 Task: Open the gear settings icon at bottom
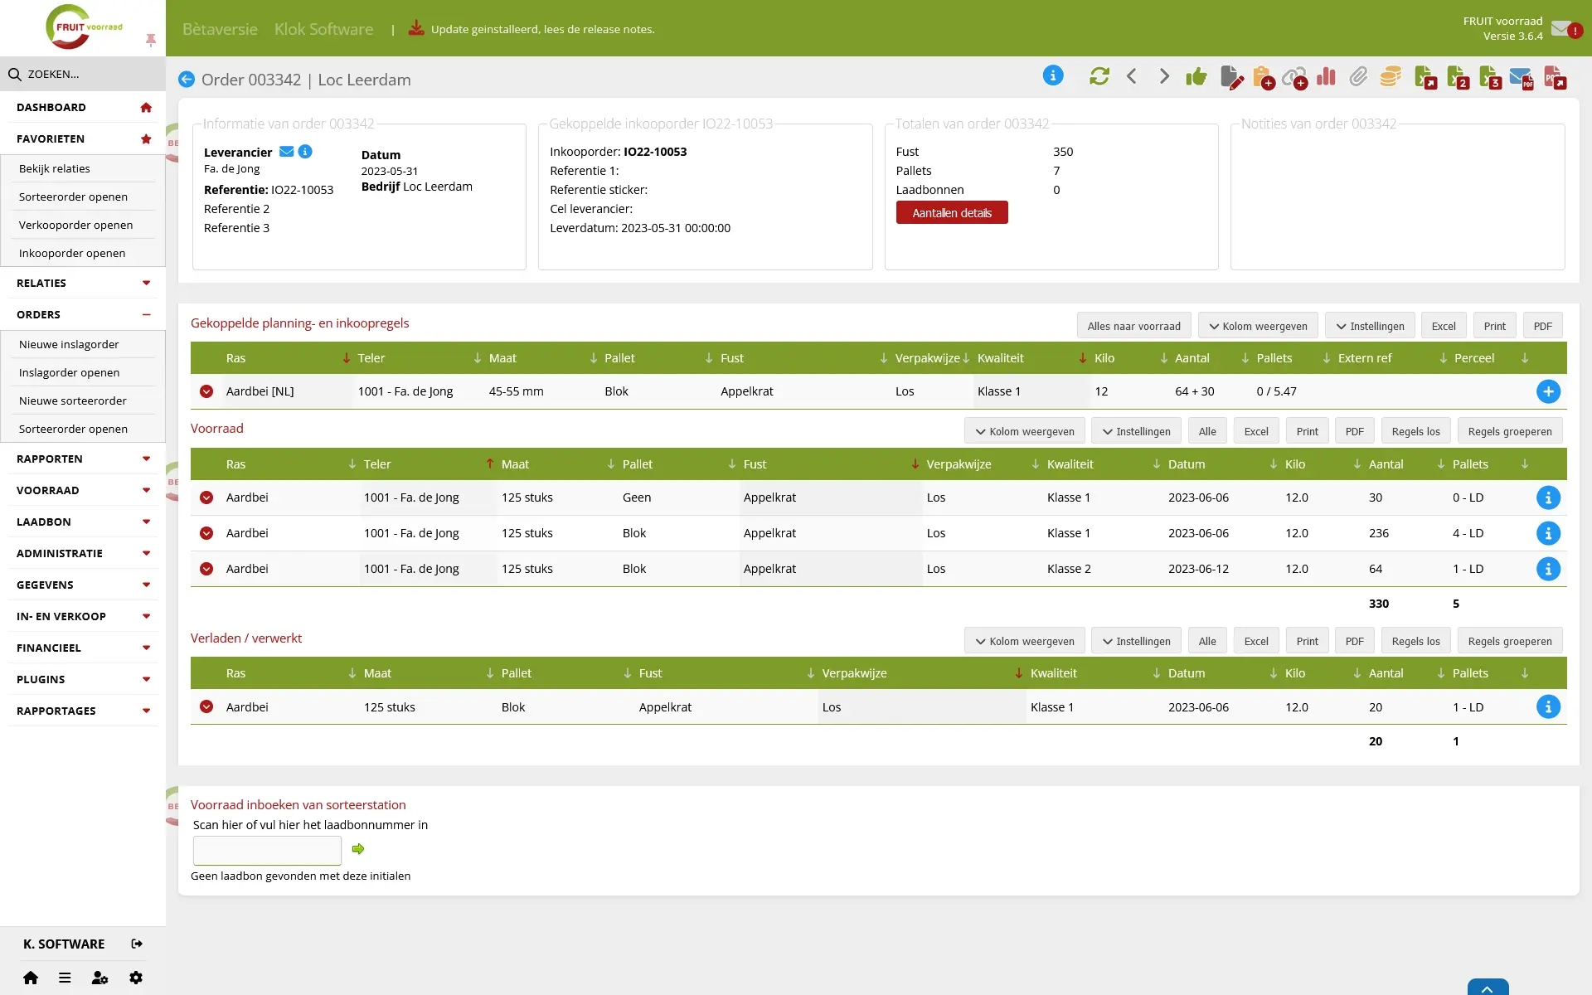click(136, 978)
